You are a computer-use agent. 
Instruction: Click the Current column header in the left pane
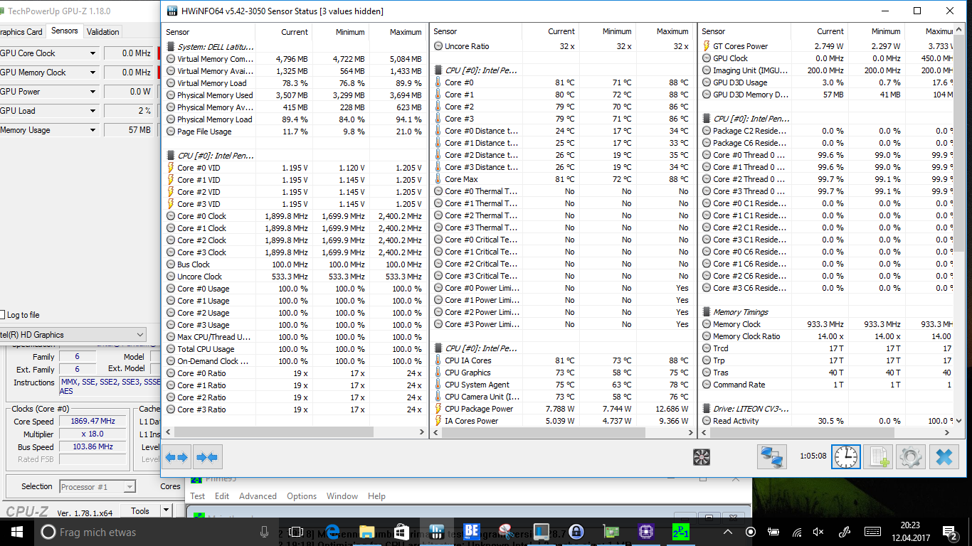pyautogui.click(x=284, y=32)
